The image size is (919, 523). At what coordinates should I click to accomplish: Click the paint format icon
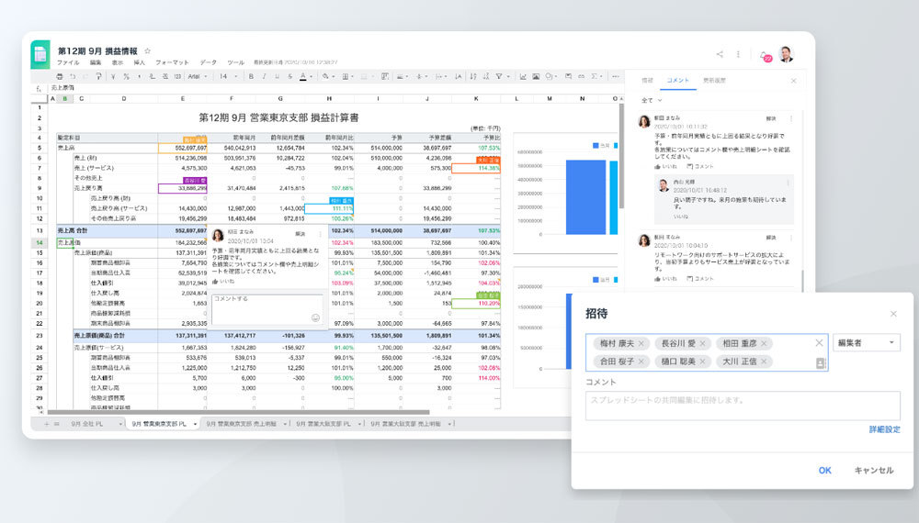(98, 77)
